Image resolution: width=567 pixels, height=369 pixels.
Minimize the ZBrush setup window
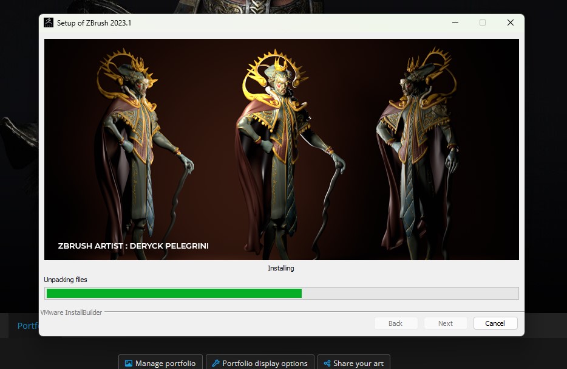(x=455, y=22)
